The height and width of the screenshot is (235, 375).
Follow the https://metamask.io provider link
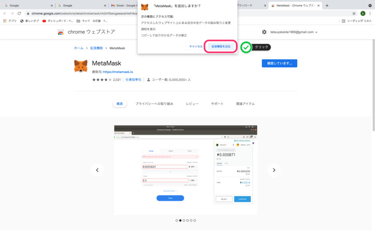(x=118, y=72)
